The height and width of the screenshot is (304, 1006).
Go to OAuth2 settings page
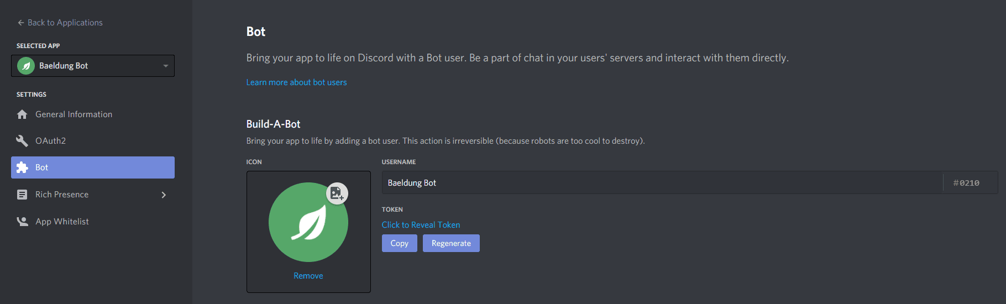pyautogui.click(x=51, y=141)
